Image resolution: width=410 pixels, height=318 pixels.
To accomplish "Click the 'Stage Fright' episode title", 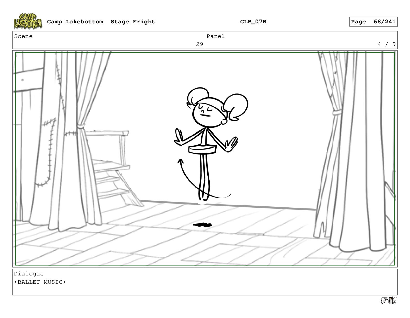I will point(133,22).
